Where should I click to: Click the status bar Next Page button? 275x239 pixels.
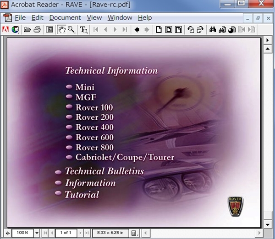[x=80, y=233]
